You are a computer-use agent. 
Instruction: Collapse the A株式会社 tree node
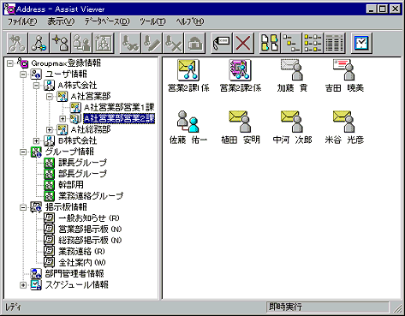[x=36, y=86]
